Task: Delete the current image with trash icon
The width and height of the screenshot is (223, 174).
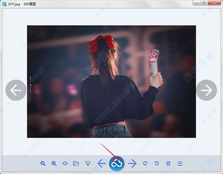Action: 168,163
